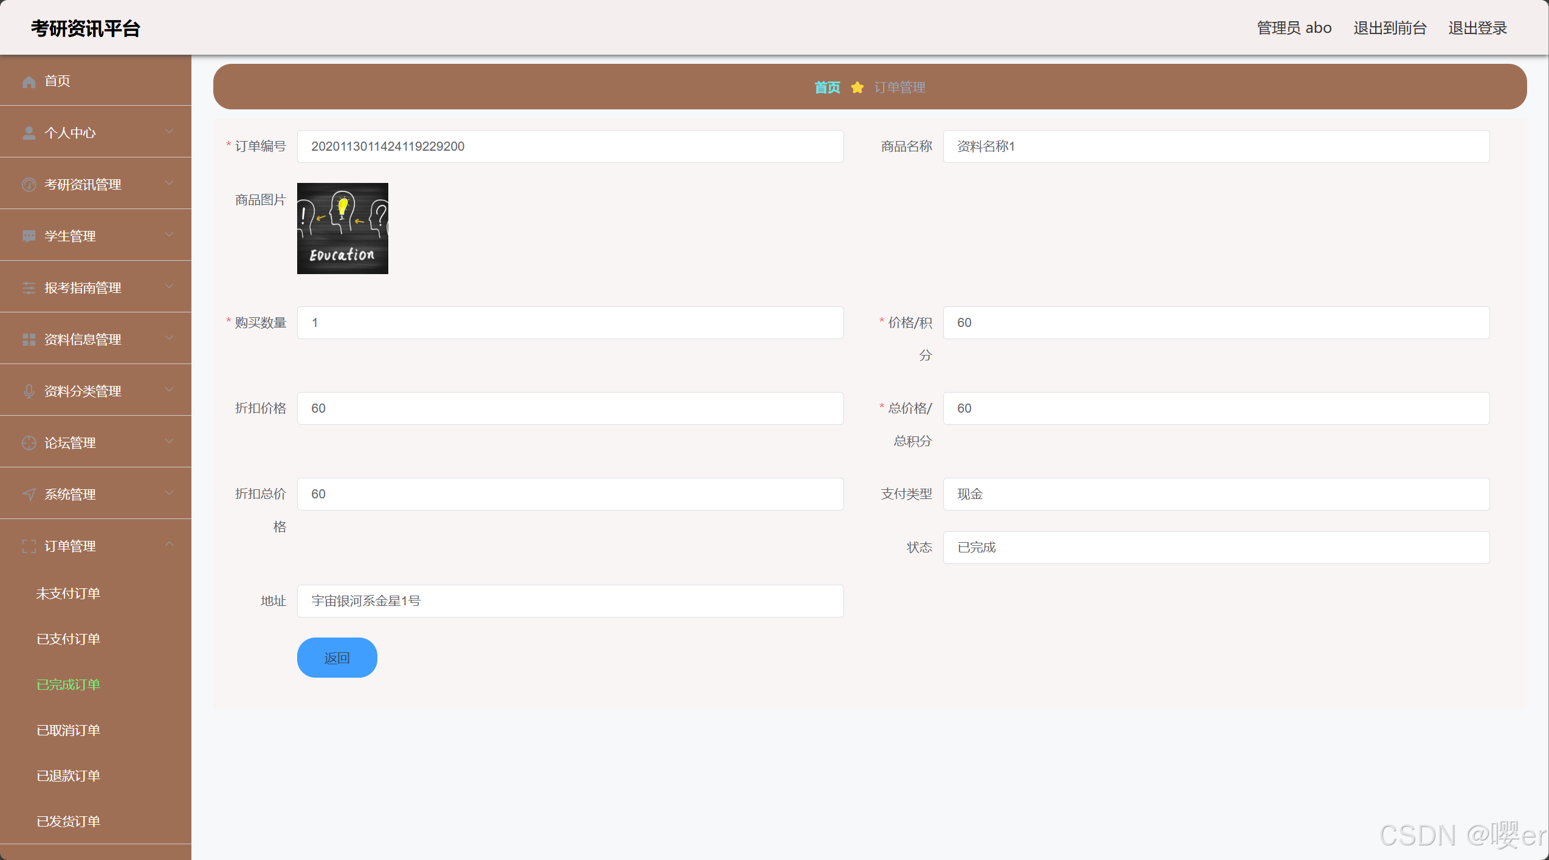Select 已退款订单 in the sidebar
1549x860 pixels.
(x=68, y=776)
